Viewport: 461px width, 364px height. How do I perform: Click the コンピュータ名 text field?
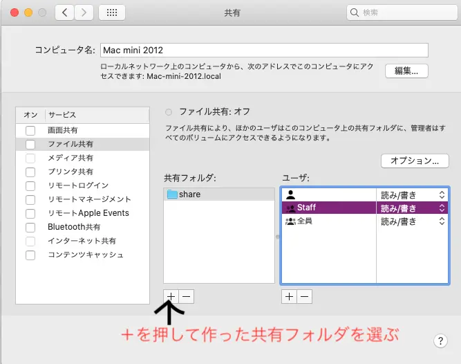click(264, 50)
